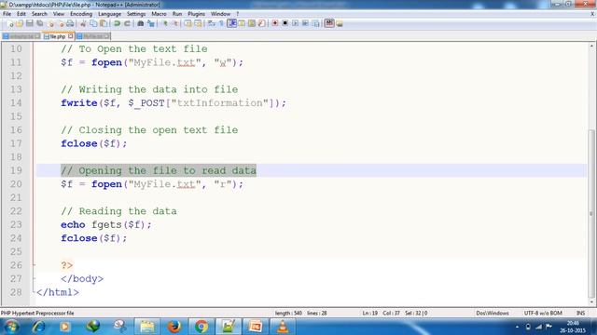
Task: Run macro multiple times icon
Action: tap(305, 23)
